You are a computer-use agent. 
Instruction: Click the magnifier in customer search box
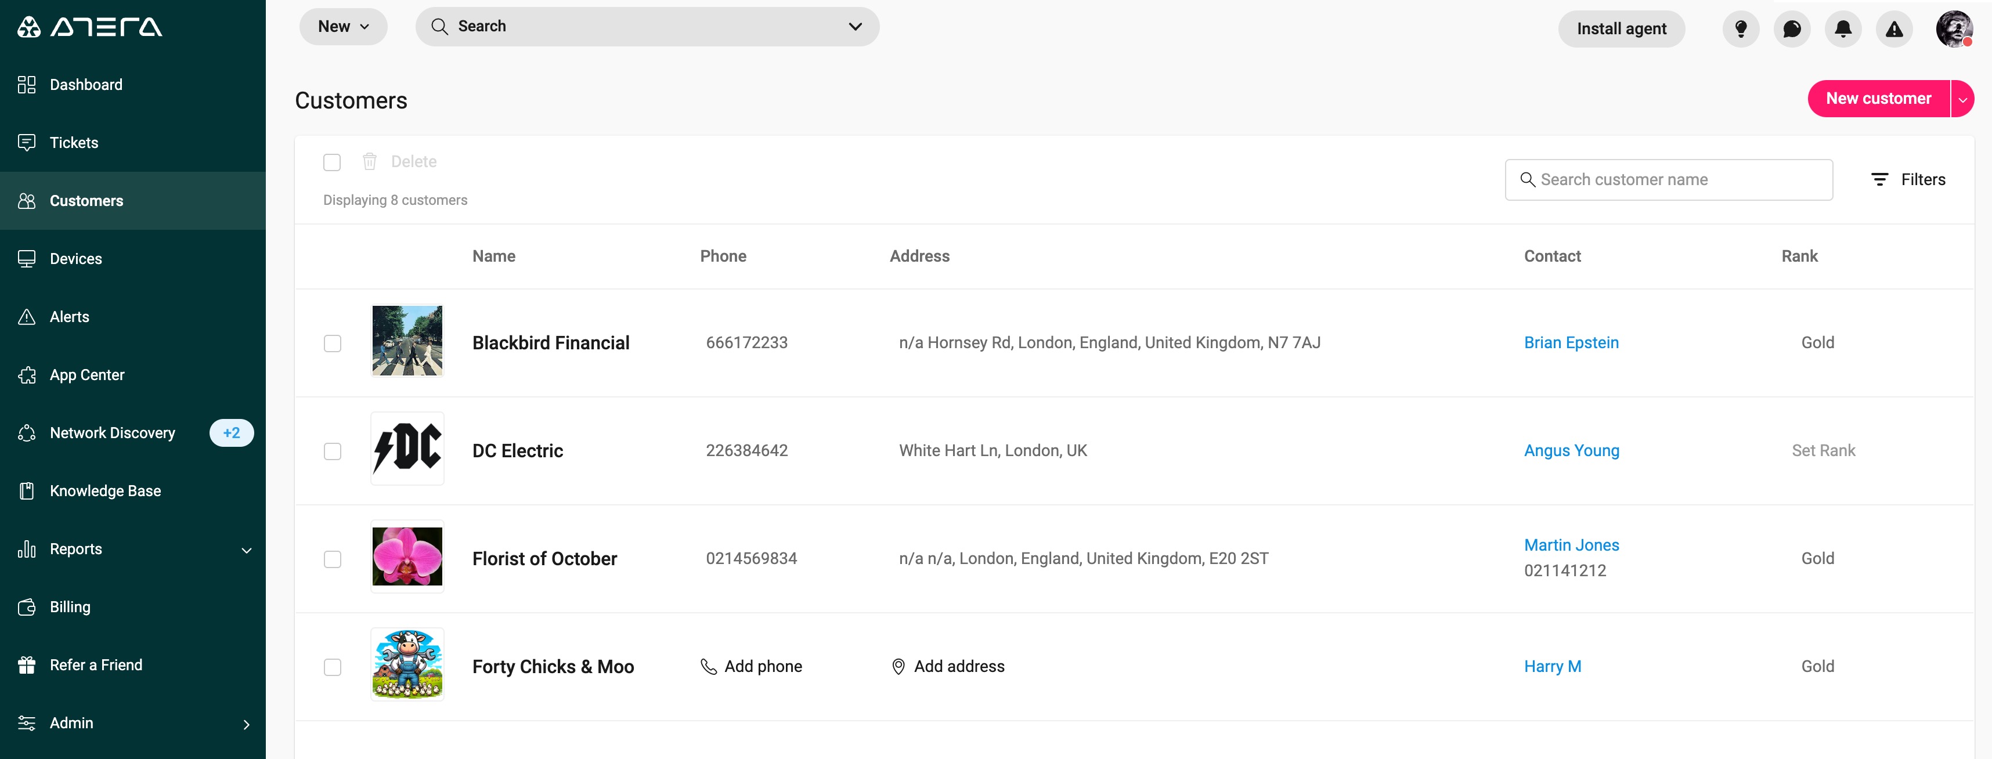[x=1527, y=179]
